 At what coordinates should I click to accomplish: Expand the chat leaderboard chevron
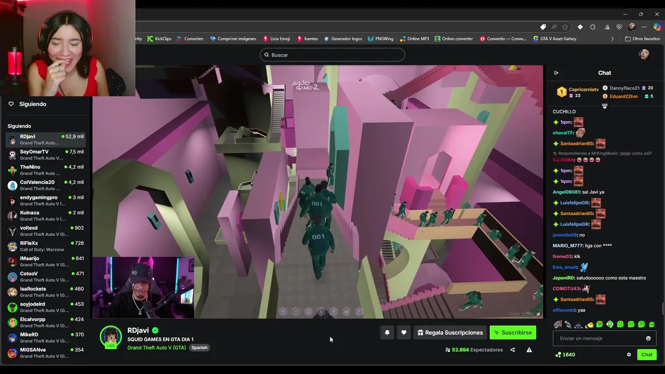click(x=604, y=106)
